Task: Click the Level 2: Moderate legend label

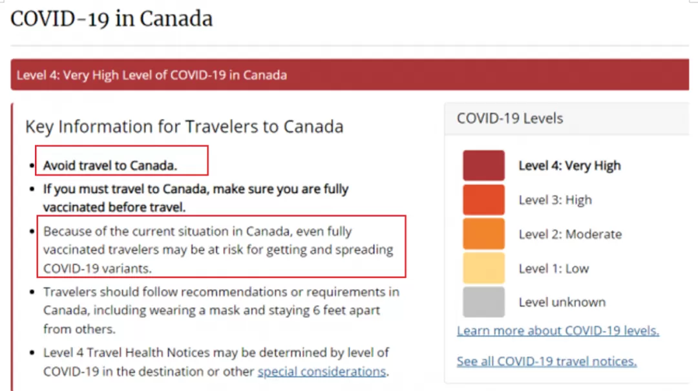Action: tap(570, 234)
